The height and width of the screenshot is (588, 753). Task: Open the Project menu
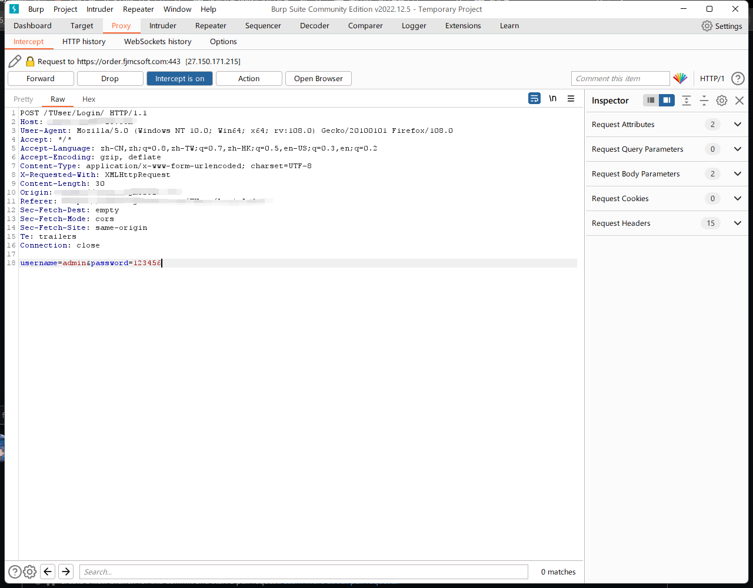(x=65, y=9)
